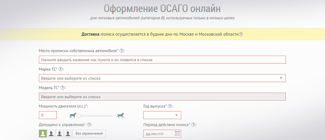Show help for Период действия полиса

point(193,125)
